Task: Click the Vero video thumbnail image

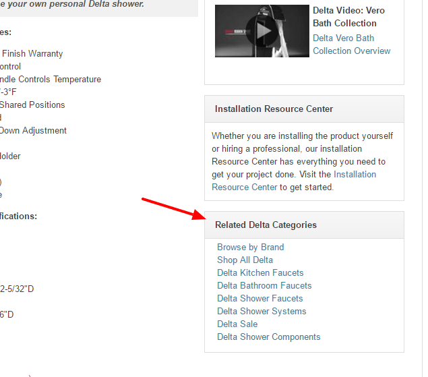Action: [x=262, y=31]
